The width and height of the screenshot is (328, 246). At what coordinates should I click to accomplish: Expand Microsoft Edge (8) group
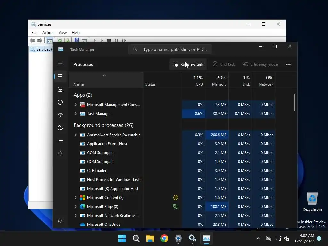pos(76,207)
